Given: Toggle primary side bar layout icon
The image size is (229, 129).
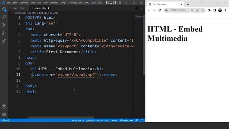Looking at the screenshot, I should [107, 3].
